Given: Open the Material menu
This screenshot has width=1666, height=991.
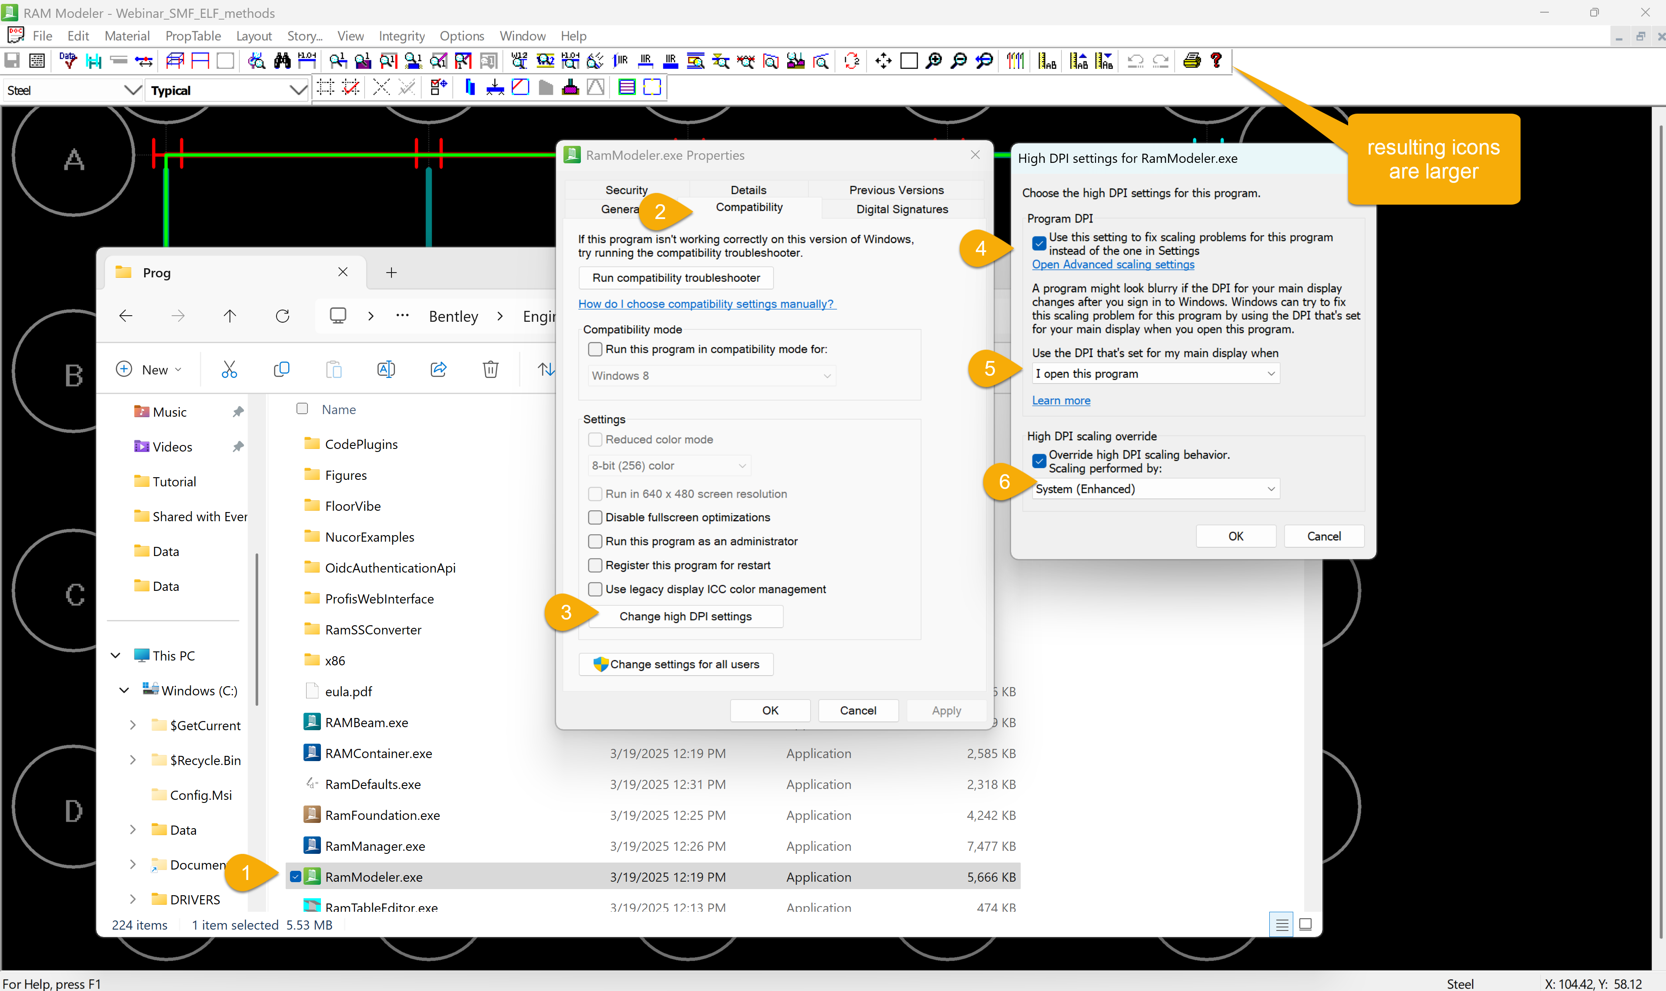Looking at the screenshot, I should (127, 36).
